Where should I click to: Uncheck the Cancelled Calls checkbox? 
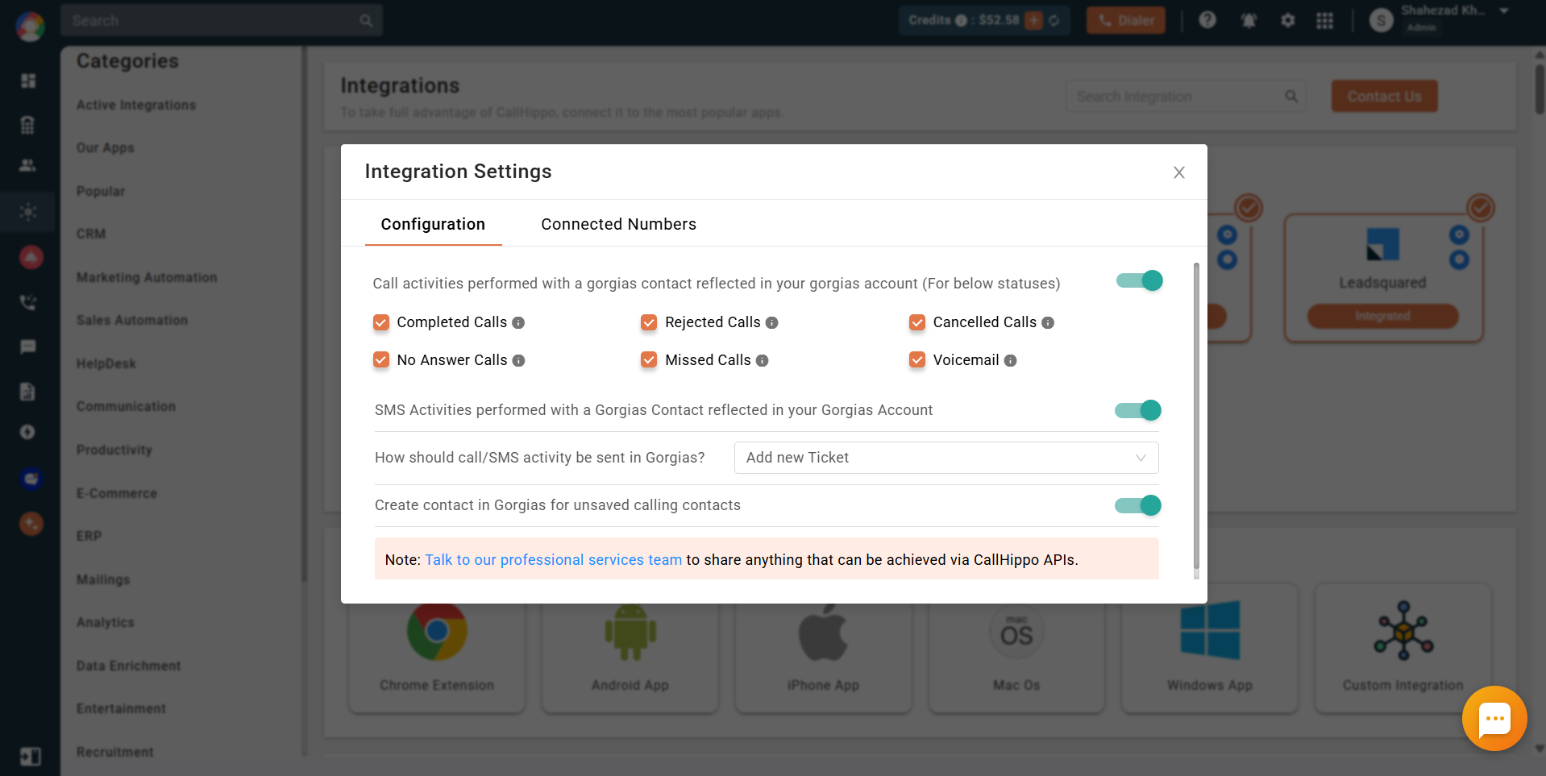click(917, 322)
